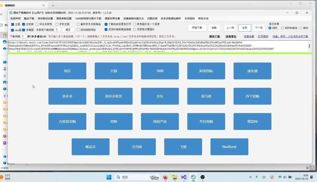Screen dimensions: 317x182
Task: Select the 当当网 tile
Action: pos(137,147)
